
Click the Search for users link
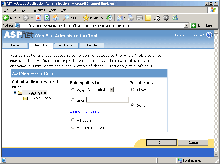(85, 111)
